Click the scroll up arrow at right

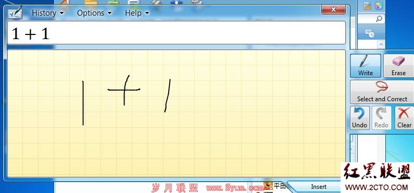pyautogui.click(x=381, y=44)
